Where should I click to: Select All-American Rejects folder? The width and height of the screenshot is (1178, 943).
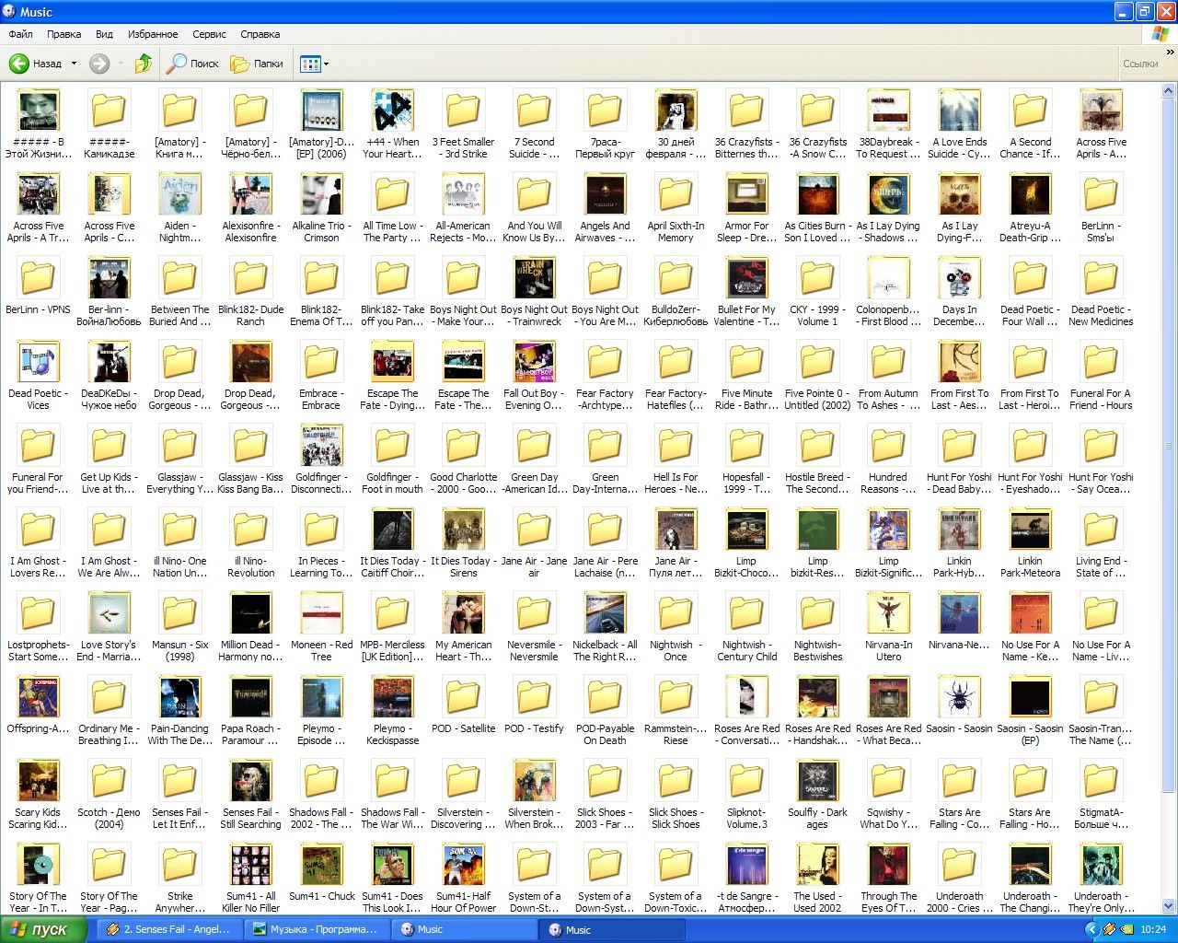coord(463,208)
